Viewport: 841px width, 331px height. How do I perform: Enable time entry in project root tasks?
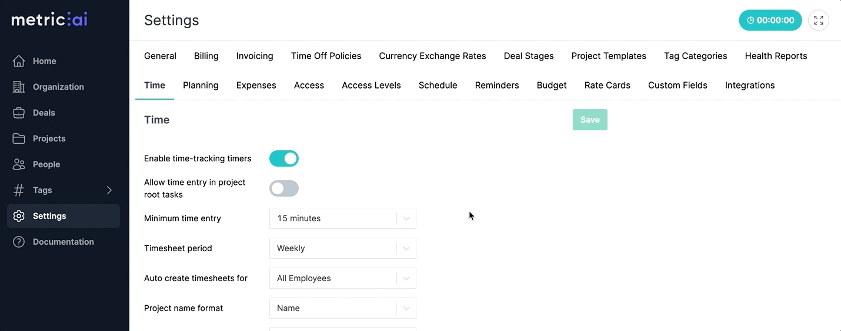coord(284,188)
